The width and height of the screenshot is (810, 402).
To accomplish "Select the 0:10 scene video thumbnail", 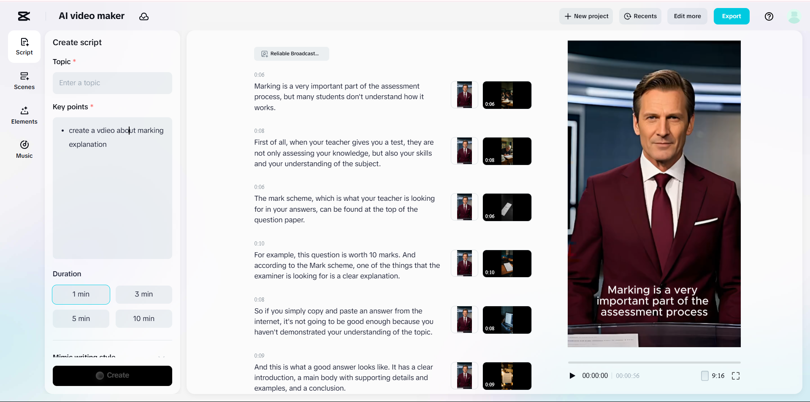I will coord(507,263).
